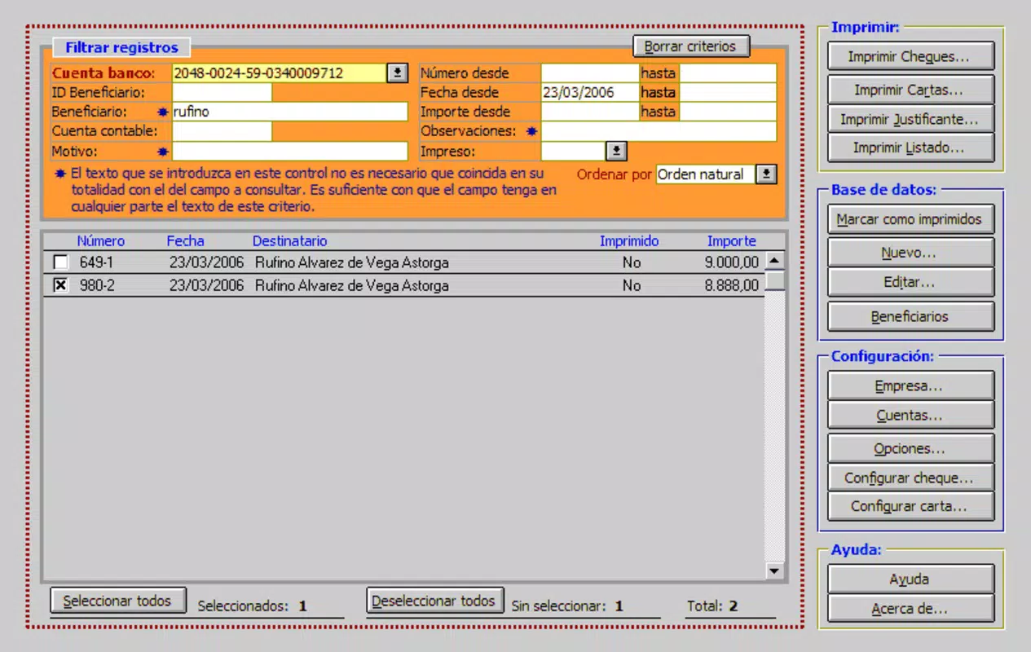Click Deseleccionar todos button
Viewport: 1031px width, 652px height.
pos(435,601)
